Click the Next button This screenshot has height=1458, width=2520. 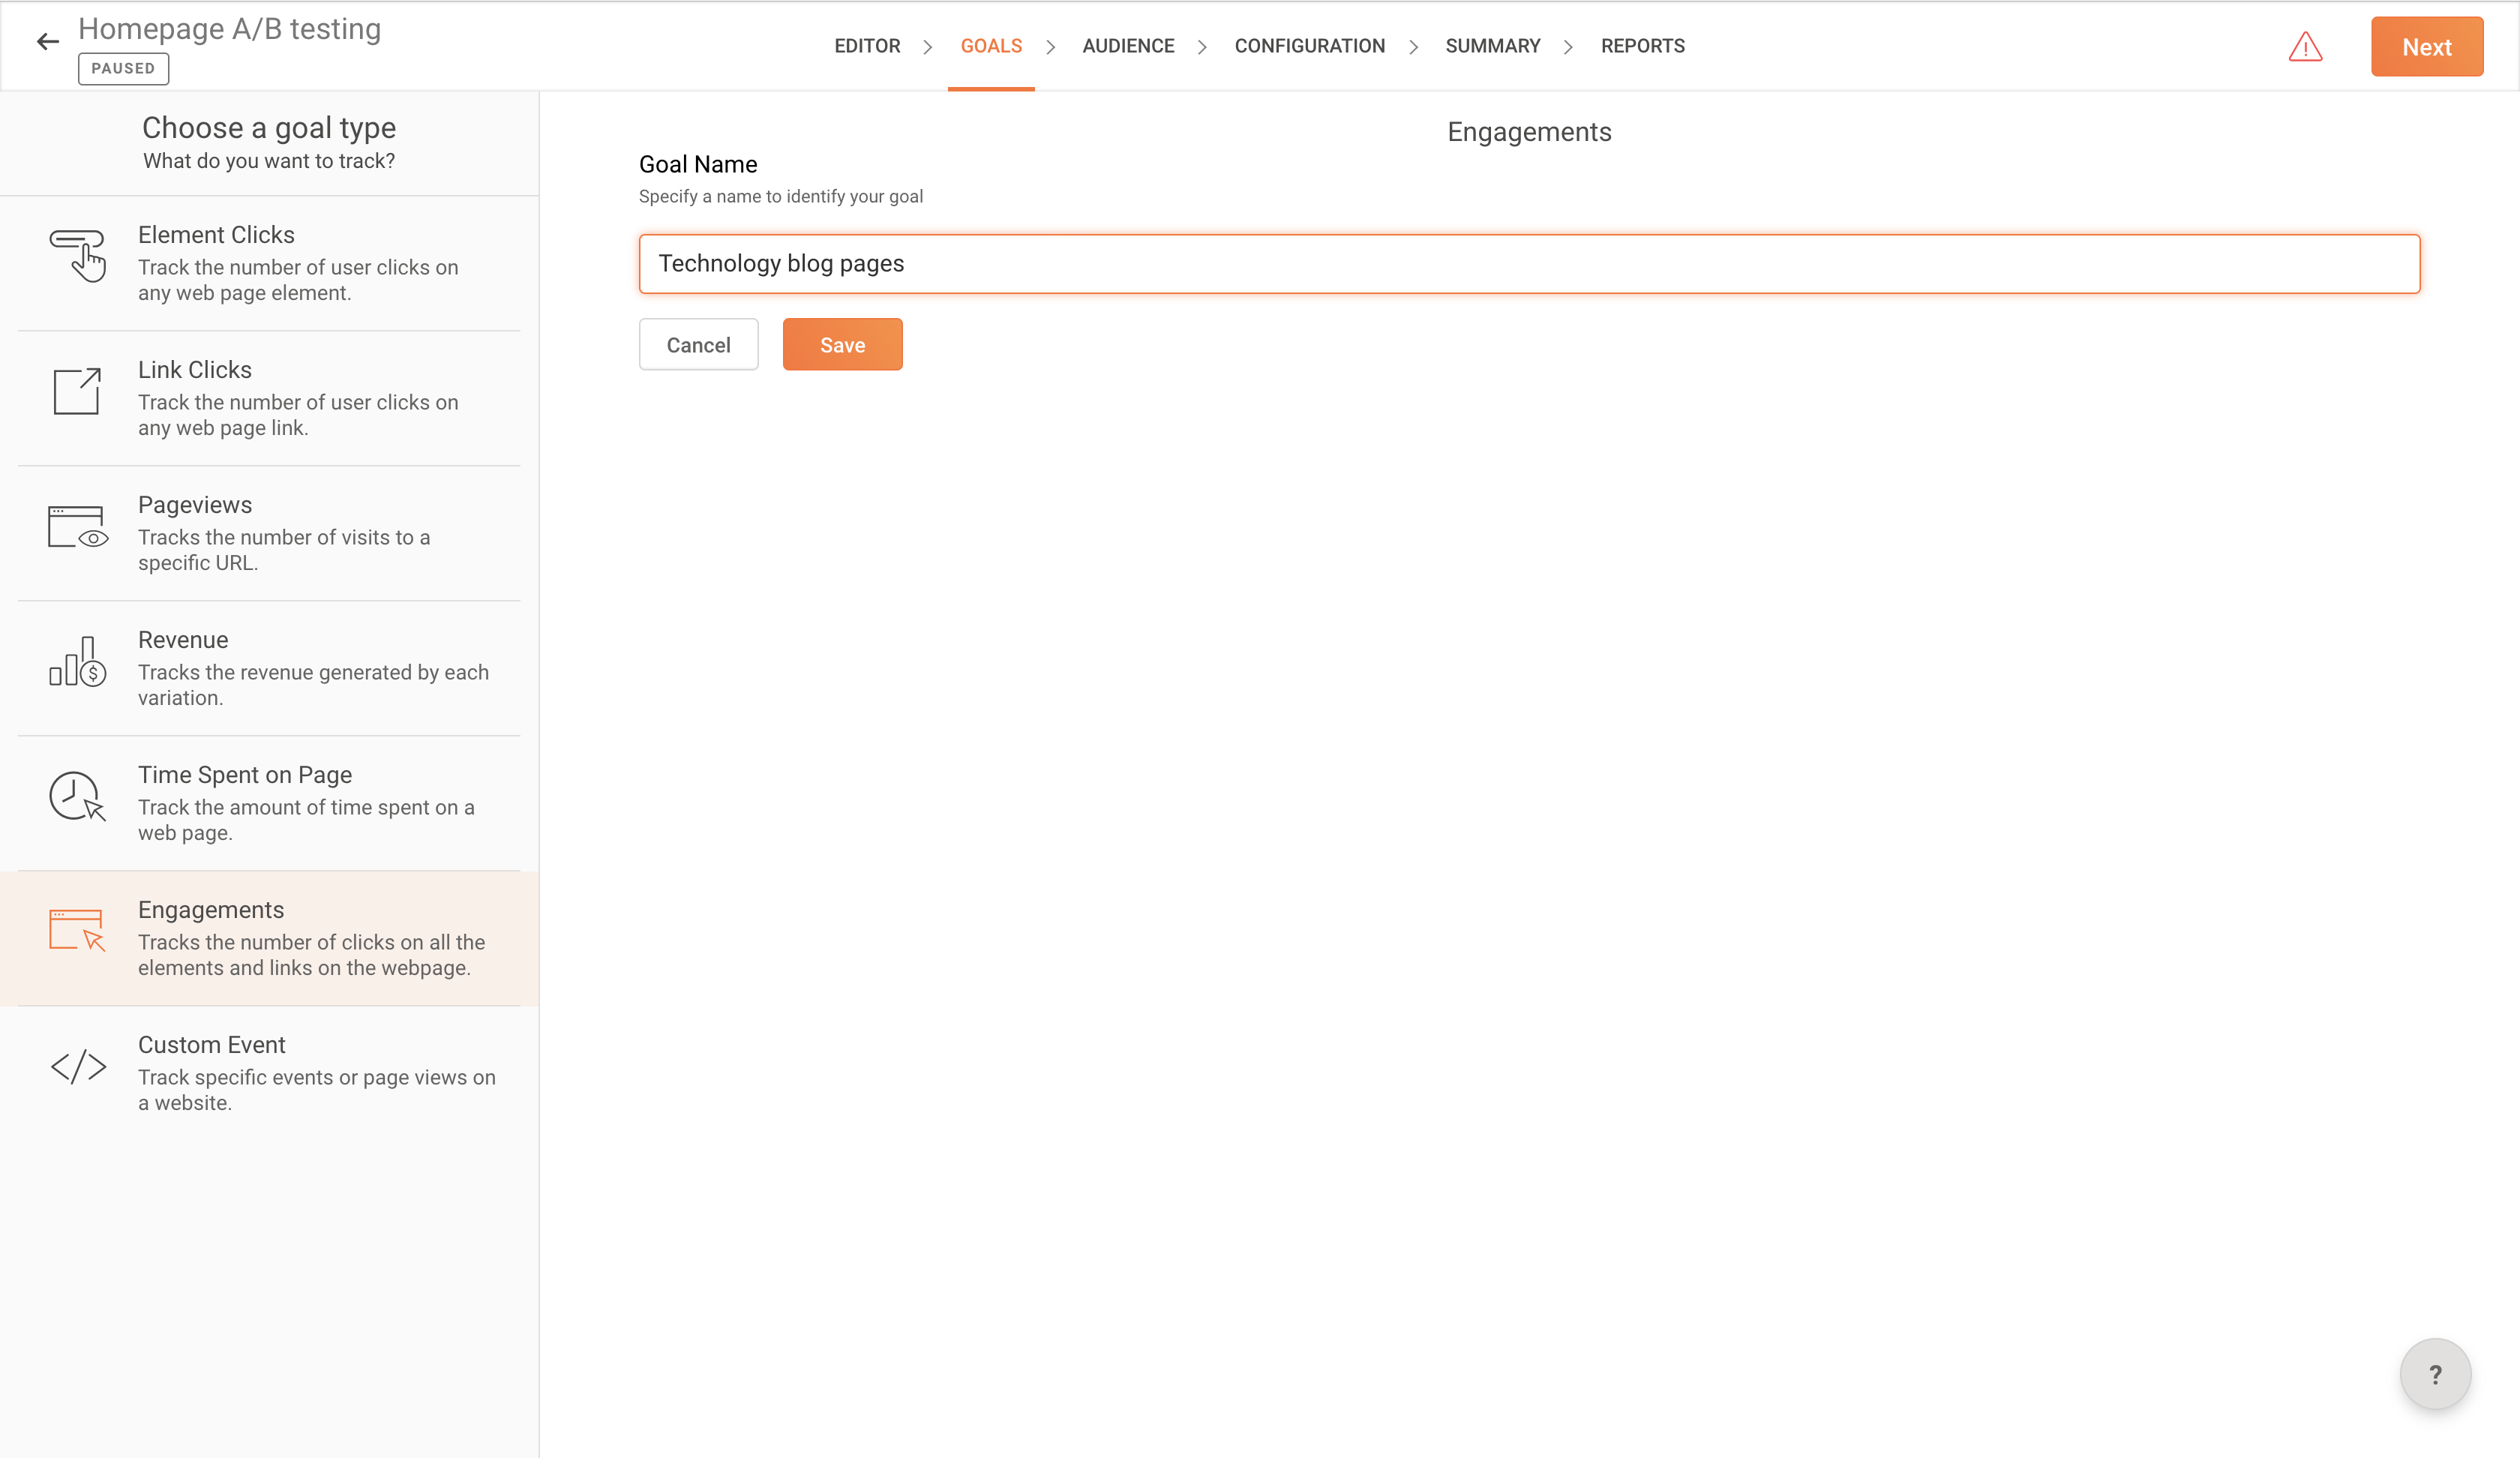click(2426, 47)
